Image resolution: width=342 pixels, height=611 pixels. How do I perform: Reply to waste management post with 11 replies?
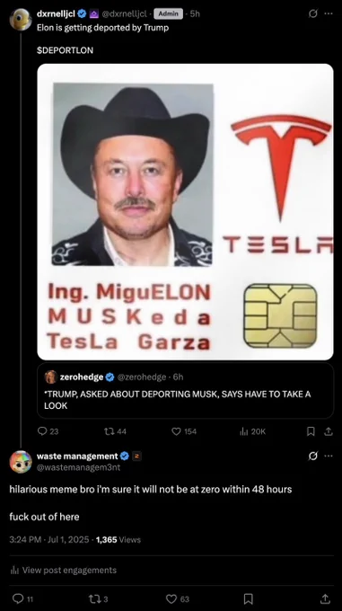click(23, 598)
